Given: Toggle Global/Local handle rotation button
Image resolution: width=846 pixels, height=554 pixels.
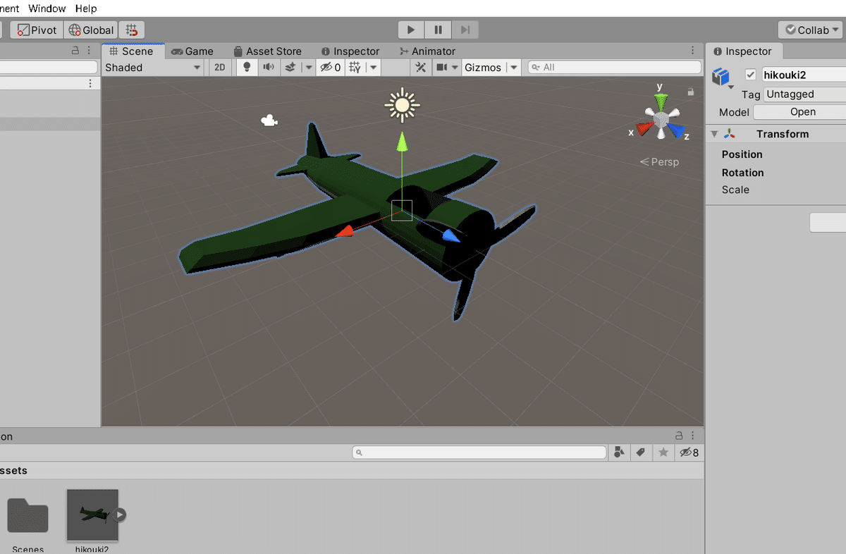Looking at the screenshot, I should click(x=91, y=30).
